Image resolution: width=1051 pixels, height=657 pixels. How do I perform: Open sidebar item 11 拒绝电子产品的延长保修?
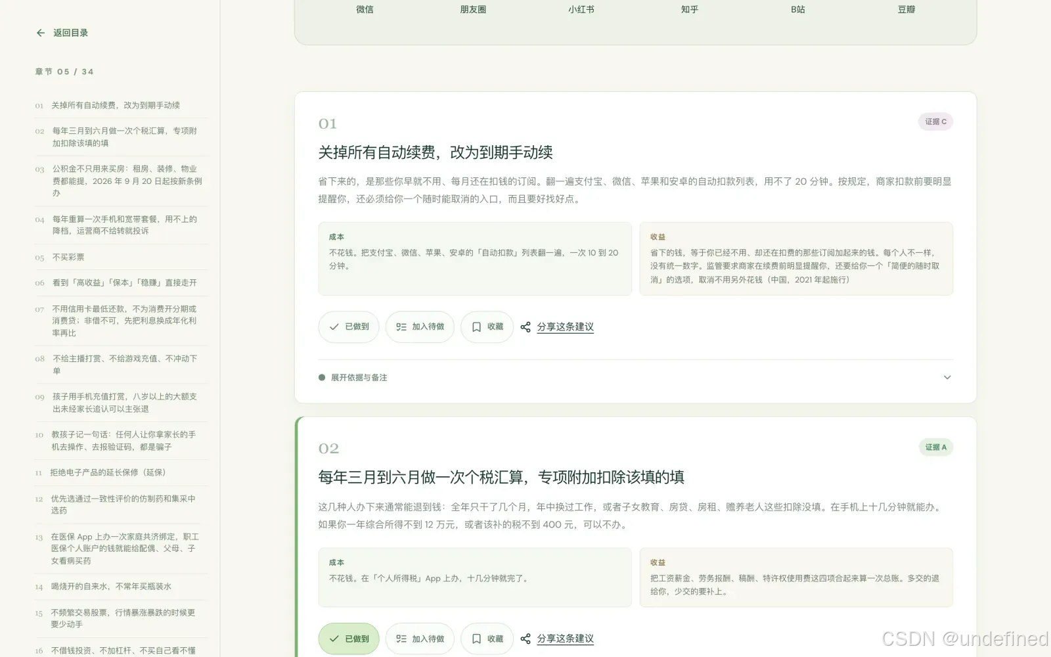(x=121, y=472)
